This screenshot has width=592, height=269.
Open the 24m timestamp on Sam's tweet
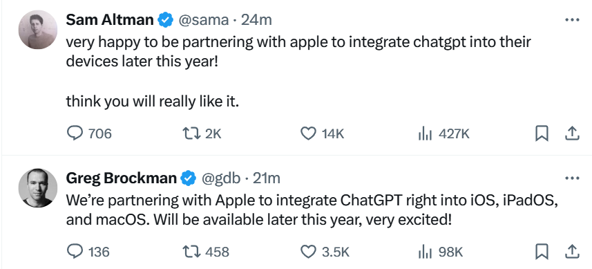tap(256, 20)
